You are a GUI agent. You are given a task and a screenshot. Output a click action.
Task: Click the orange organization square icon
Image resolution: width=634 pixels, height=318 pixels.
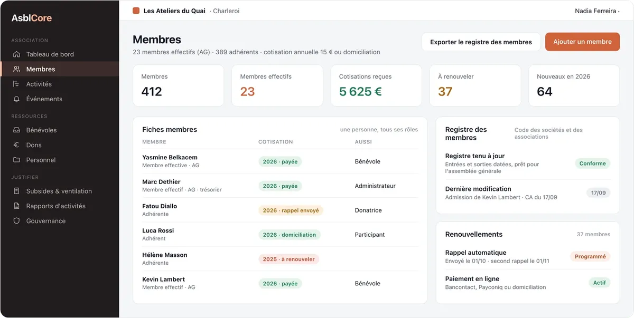(136, 11)
